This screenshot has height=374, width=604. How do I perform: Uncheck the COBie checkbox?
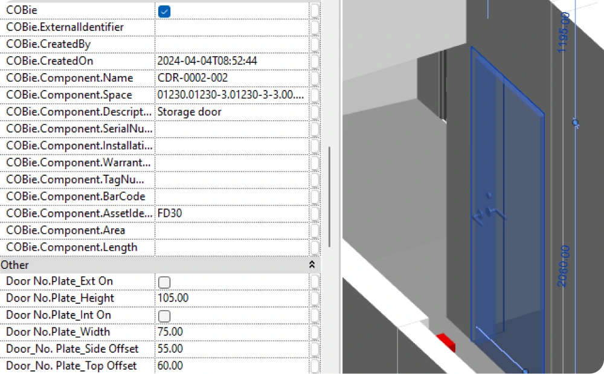pos(164,10)
